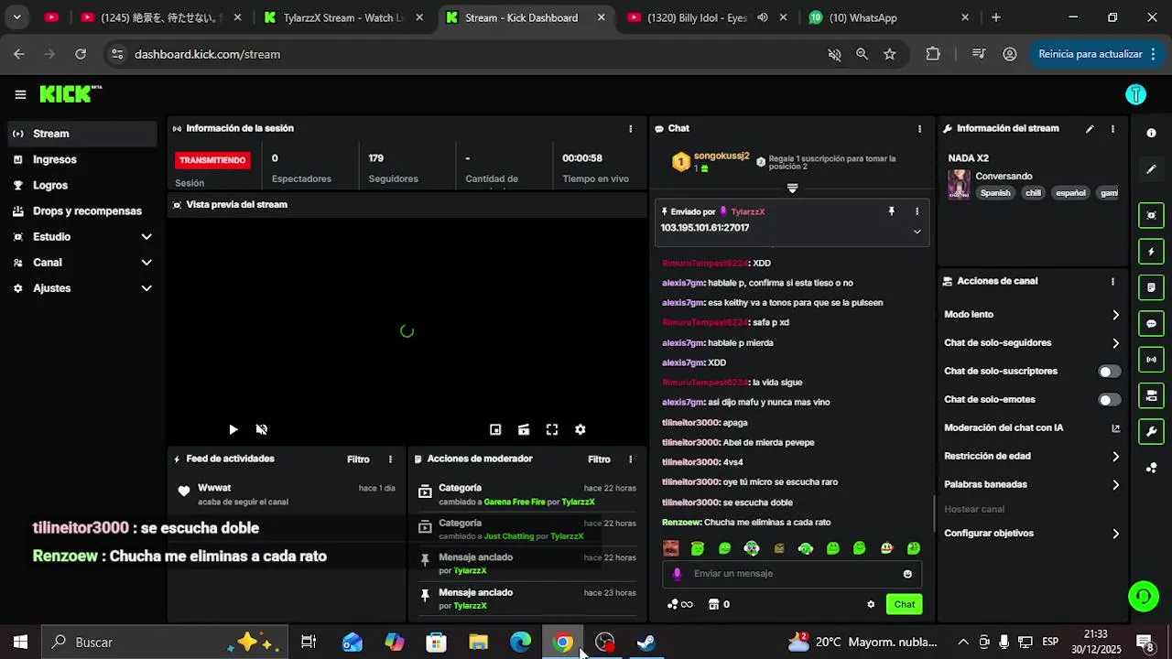Viewport: 1172px width, 659px height.
Task: Switch to the Billy Idol YouTube tab
Action: [x=708, y=17]
